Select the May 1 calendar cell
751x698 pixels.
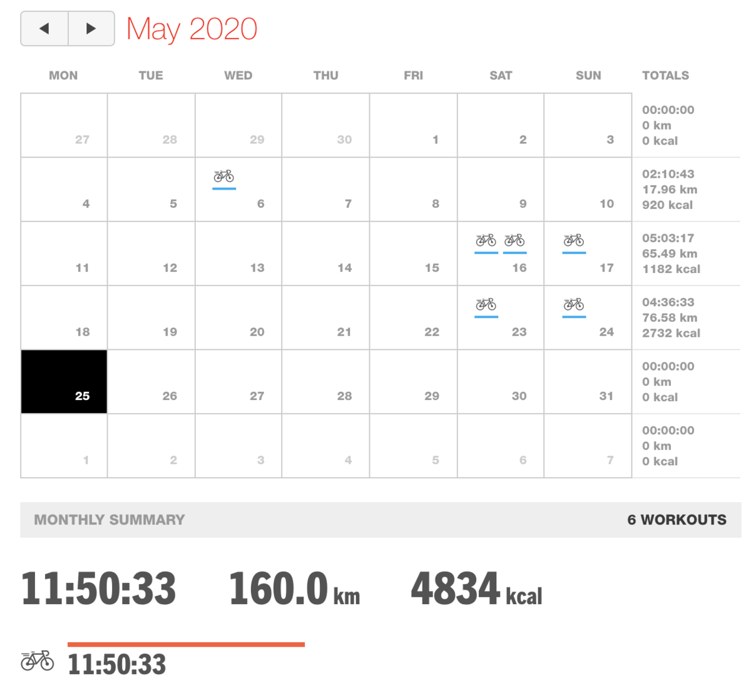point(413,125)
